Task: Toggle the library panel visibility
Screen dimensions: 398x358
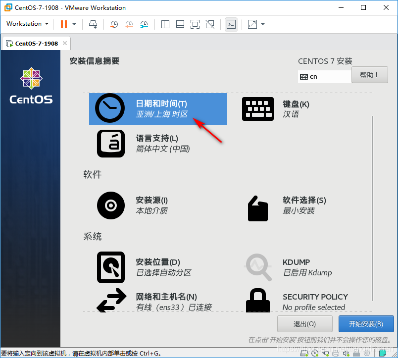Action: click(165, 24)
